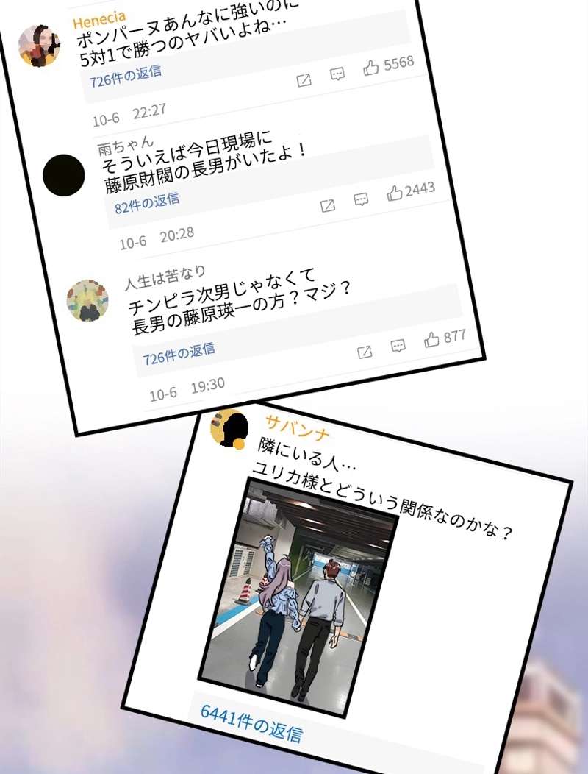This screenshot has width=588, height=774.
Task: Expand 726件の返信 under 人生は苦なり's comment
Action: pos(179,354)
